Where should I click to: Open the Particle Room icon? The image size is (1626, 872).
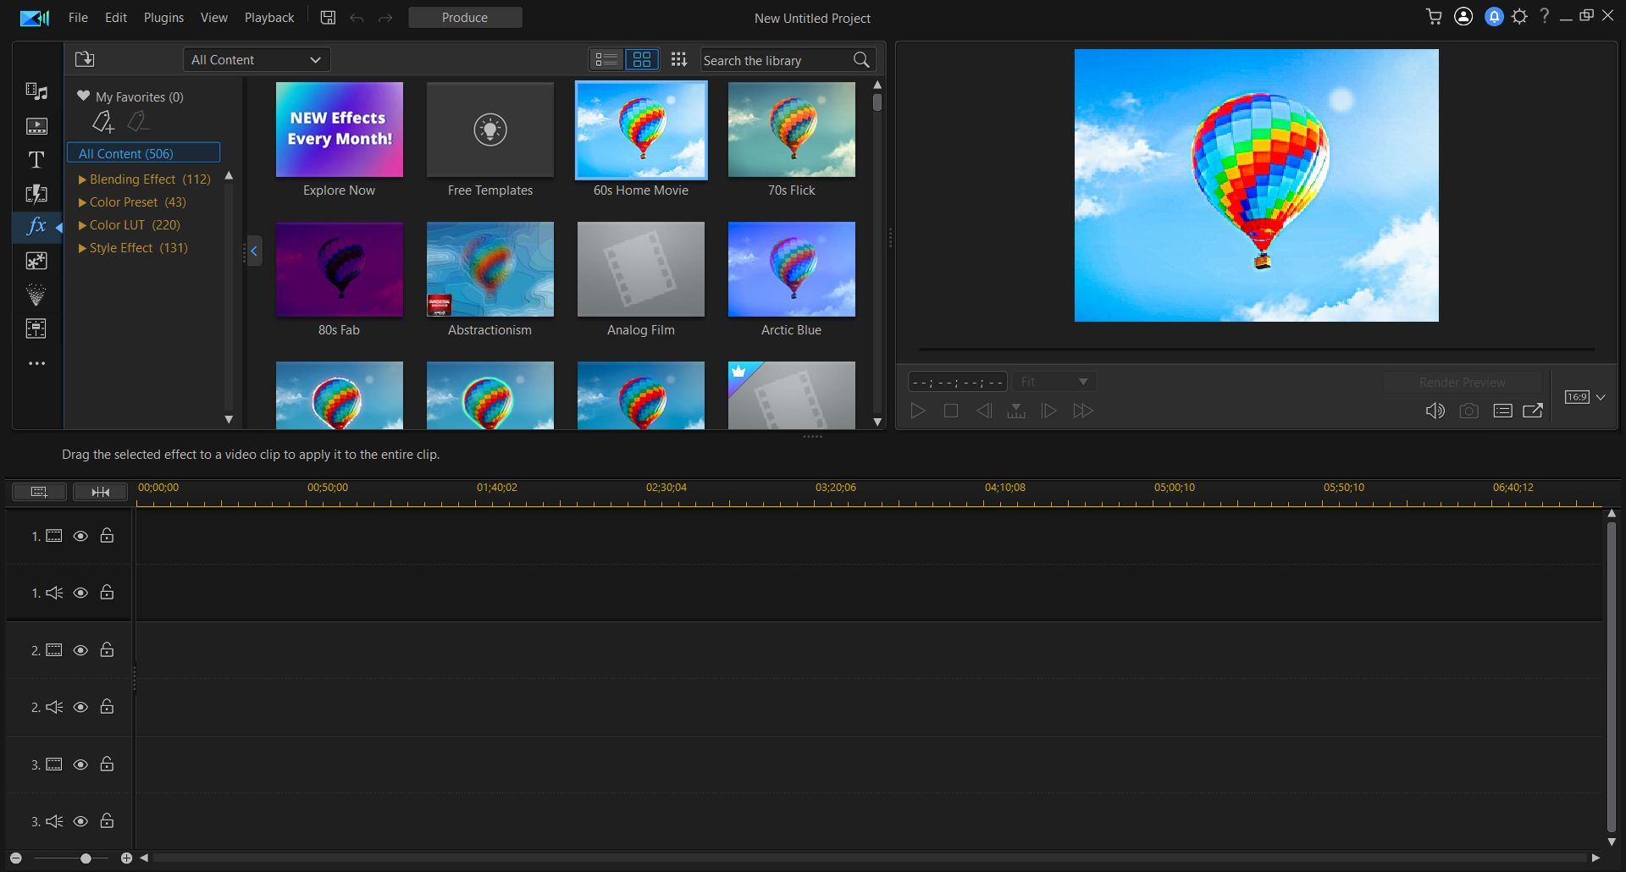36,295
